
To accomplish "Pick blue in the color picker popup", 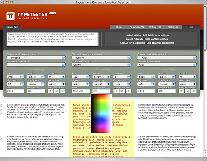I will (x=101, y=119).
